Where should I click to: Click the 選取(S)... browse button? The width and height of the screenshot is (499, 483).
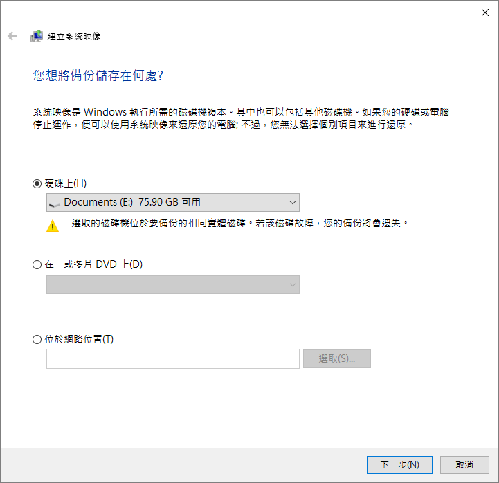[336, 359]
